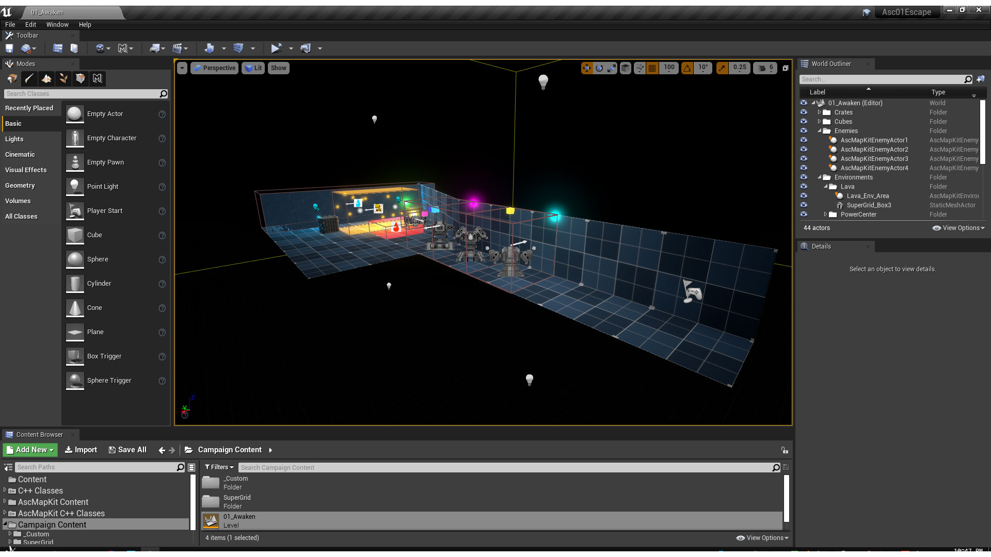The width and height of the screenshot is (991, 557).
Task: Toggle grid snapping in the viewport
Action: [652, 68]
